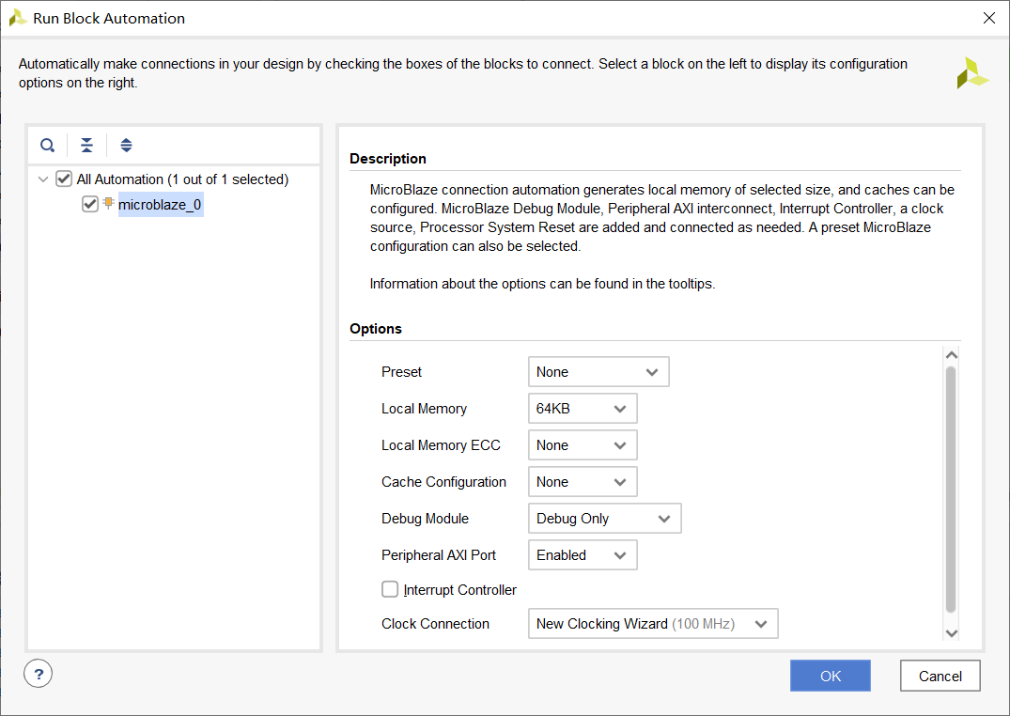Screen dimensions: 1010x716
Task: Click the Collapse All icon
Action: coord(86,146)
